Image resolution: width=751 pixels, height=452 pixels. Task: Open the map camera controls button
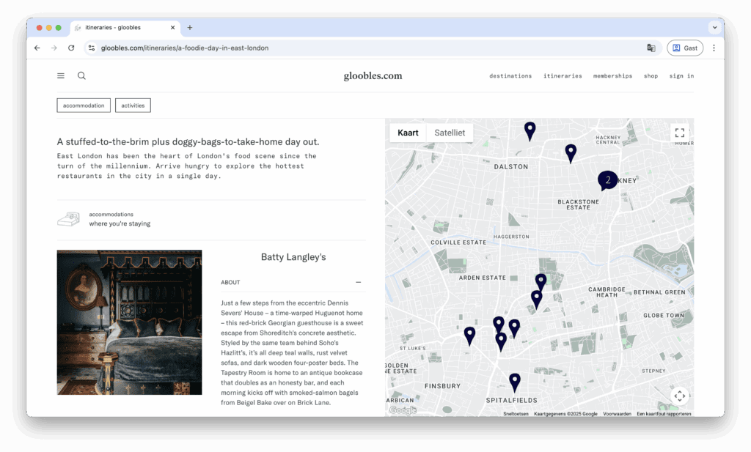(679, 396)
